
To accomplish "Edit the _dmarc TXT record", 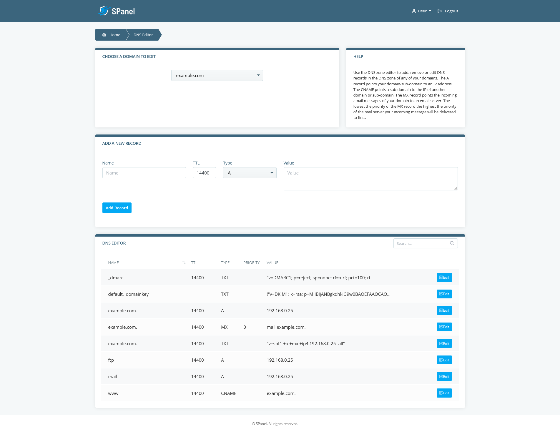I will [x=444, y=278].
